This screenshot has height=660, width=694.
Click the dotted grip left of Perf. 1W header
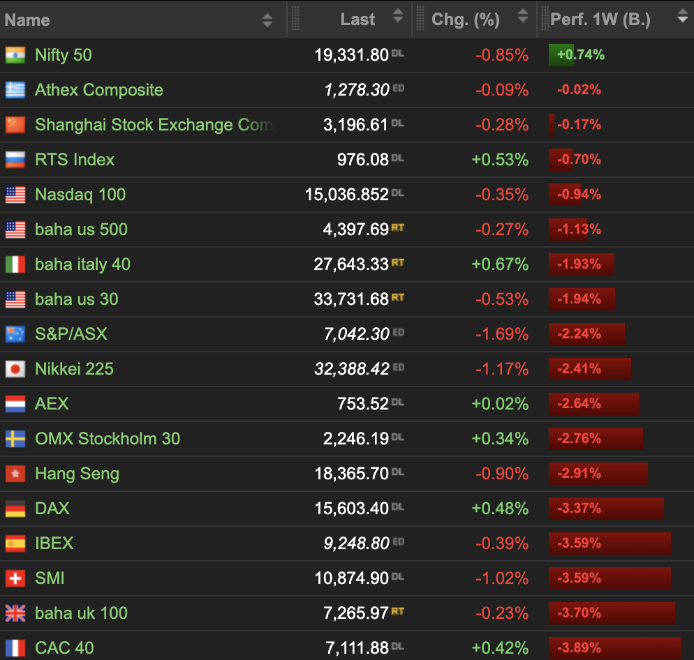(x=545, y=19)
